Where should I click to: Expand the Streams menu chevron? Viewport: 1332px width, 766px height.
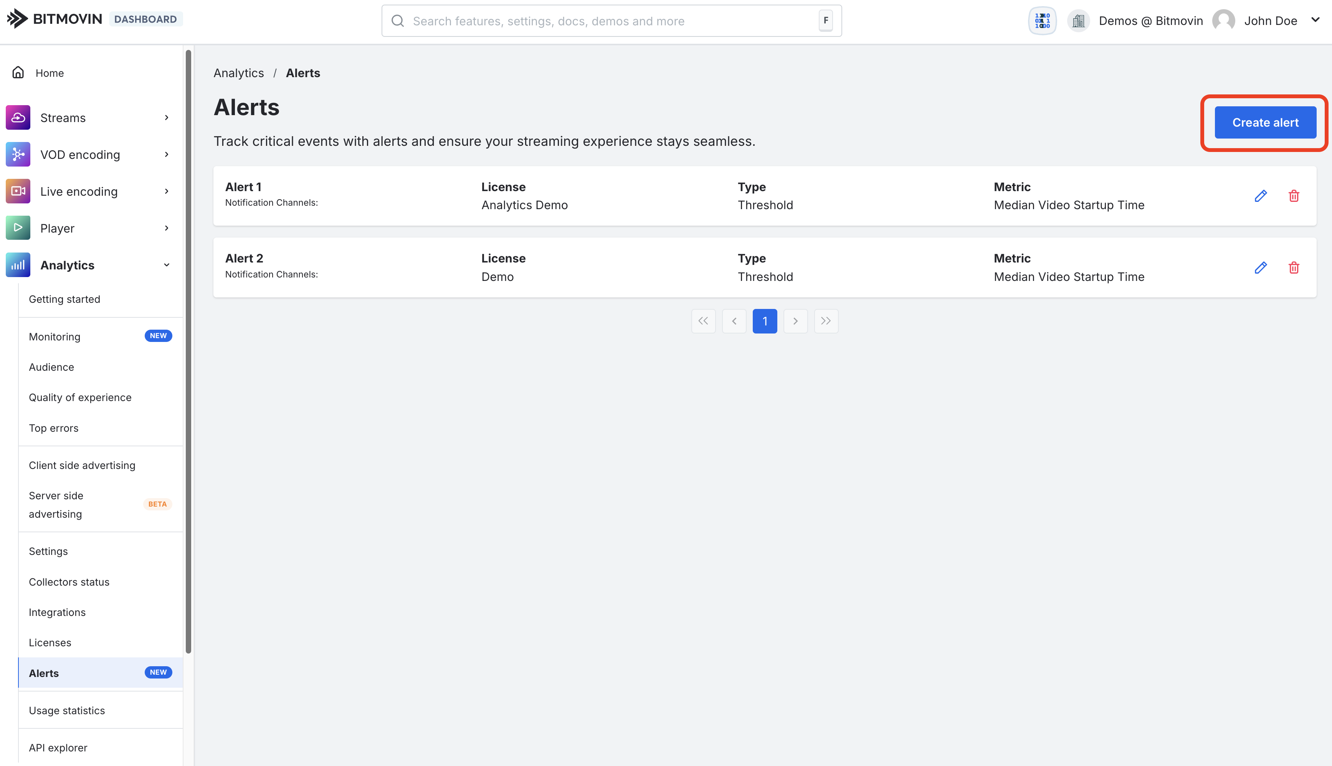(166, 118)
